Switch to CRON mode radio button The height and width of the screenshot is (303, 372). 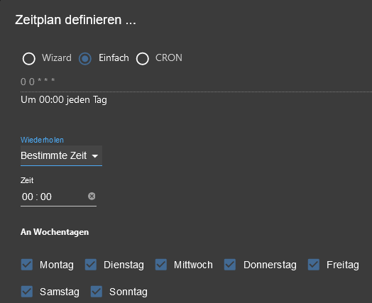coord(143,59)
